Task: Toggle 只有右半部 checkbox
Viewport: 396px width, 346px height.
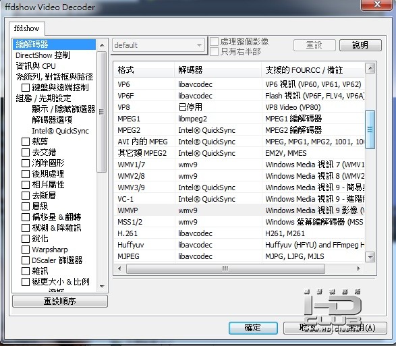Action: [x=214, y=52]
